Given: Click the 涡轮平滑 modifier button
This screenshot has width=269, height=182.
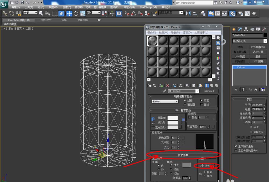Looking at the screenshot, I should (258, 52).
